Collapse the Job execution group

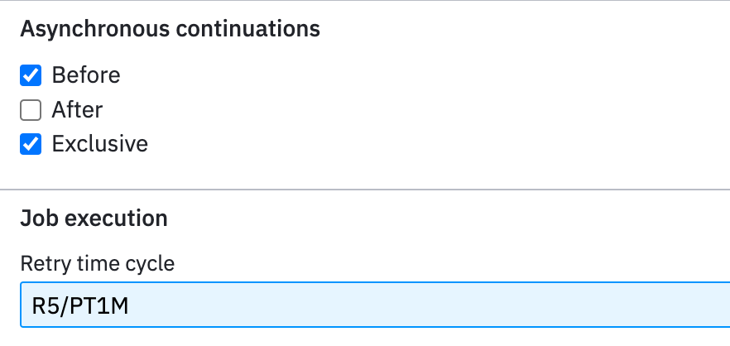[x=94, y=218]
